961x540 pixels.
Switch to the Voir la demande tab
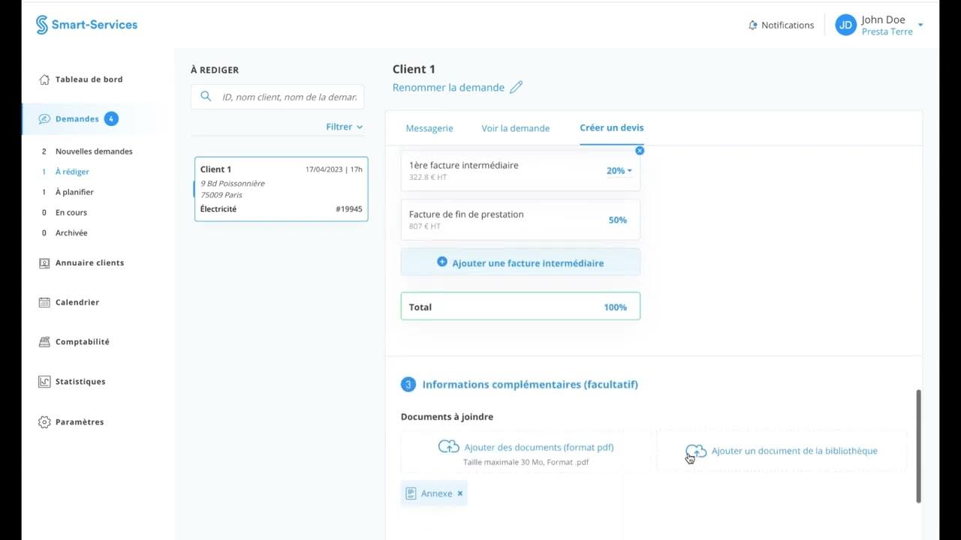[x=516, y=128]
